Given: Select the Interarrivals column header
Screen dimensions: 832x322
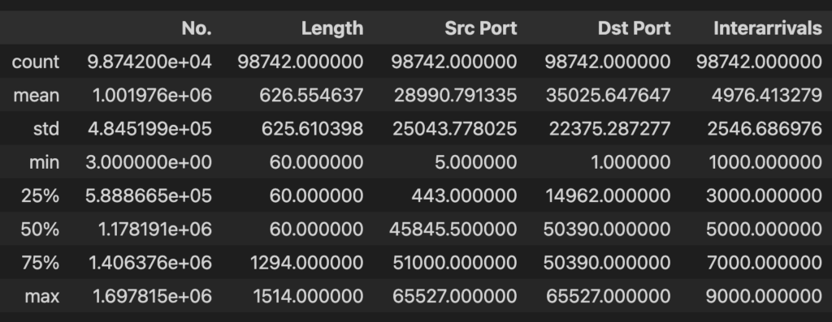Looking at the screenshot, I should point(768,28).
